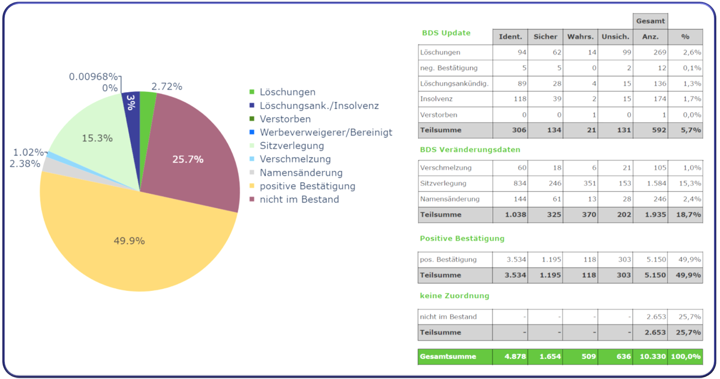The image size is (720, 379).
Task: Click the Löschungsank./Insolvenz dark blue legend swatch
Action: tap(252, 105)
